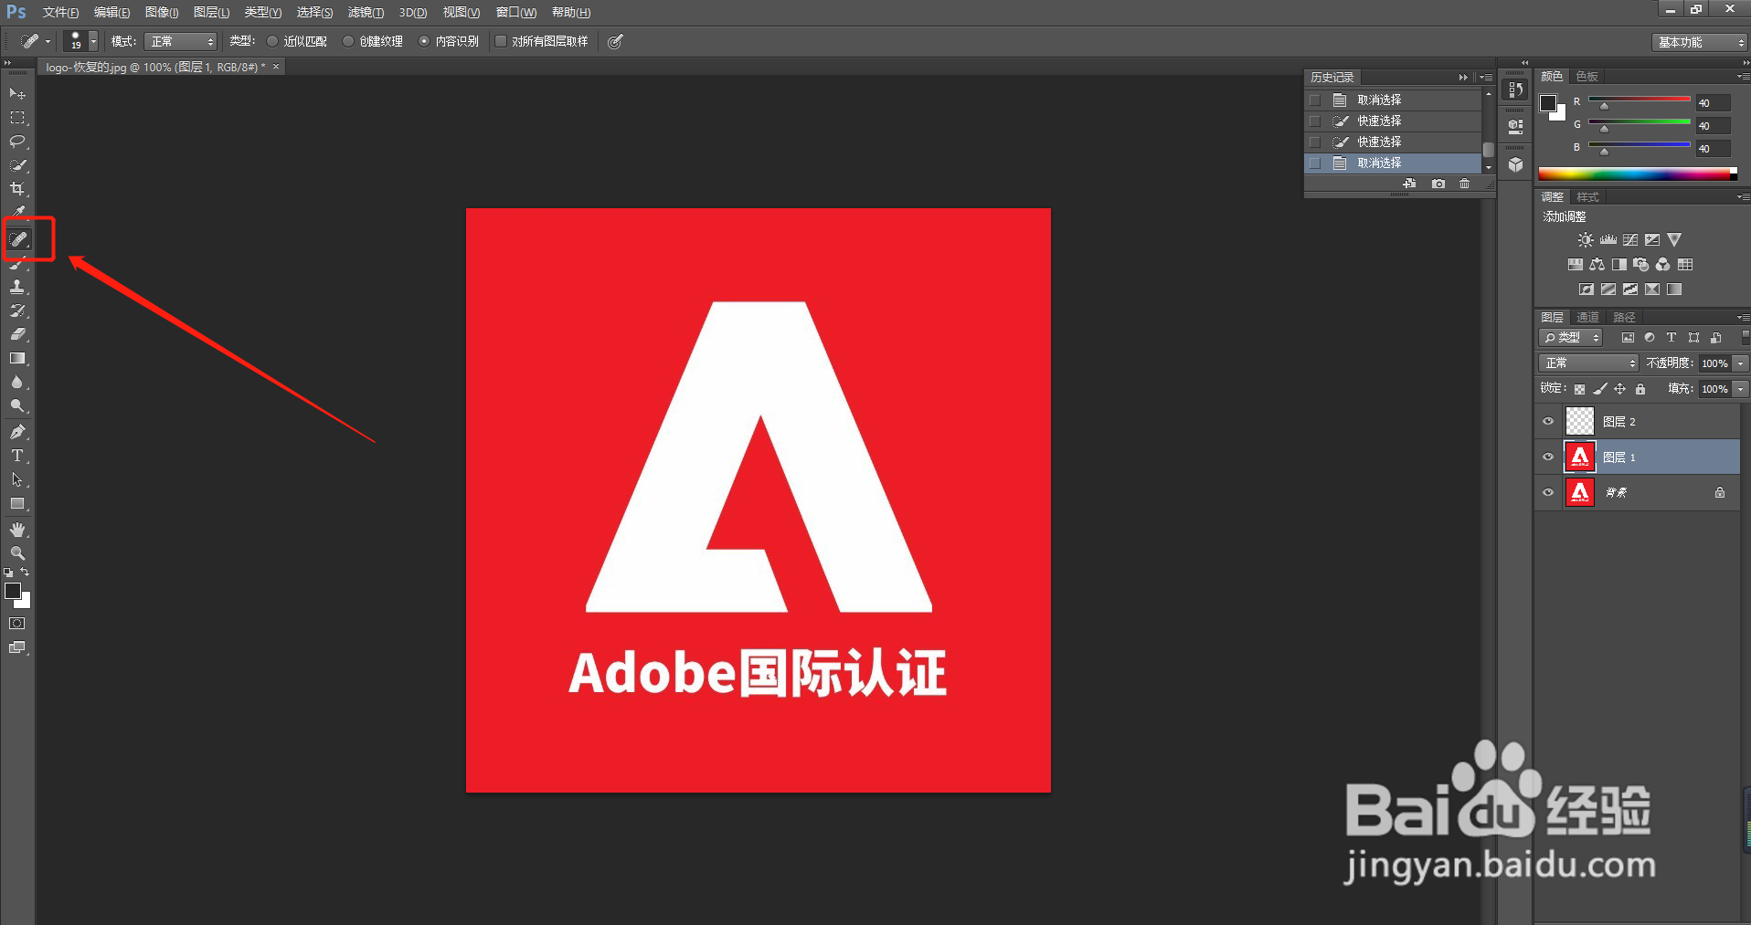Switch to the 路径 tab

coord(1624,318)
